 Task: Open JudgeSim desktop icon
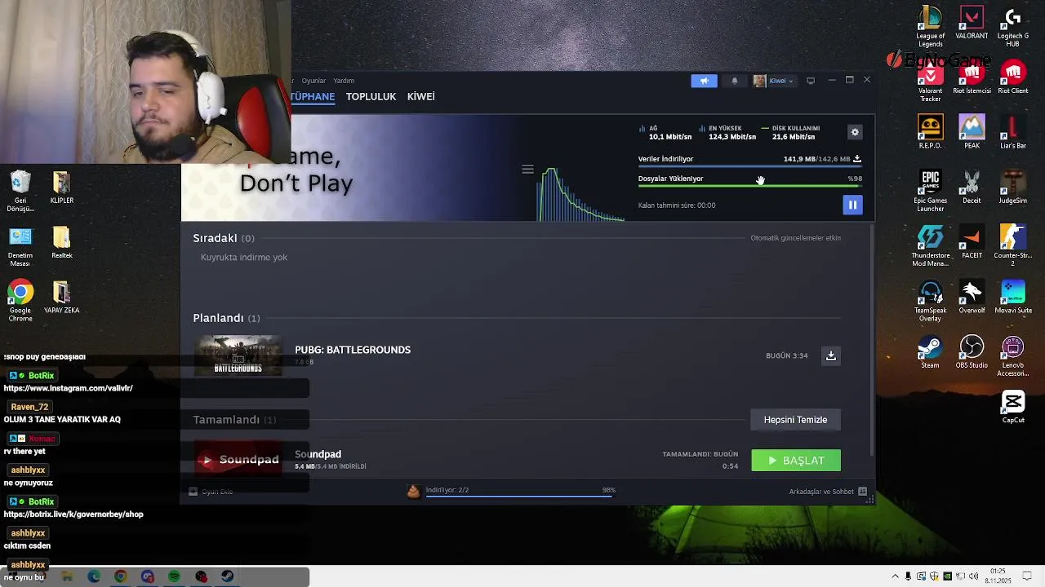pyautogui.click(x=1012, y=188)
